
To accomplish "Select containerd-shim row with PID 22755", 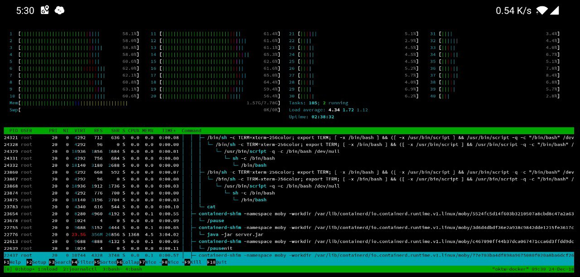I will tap(289, 228).
